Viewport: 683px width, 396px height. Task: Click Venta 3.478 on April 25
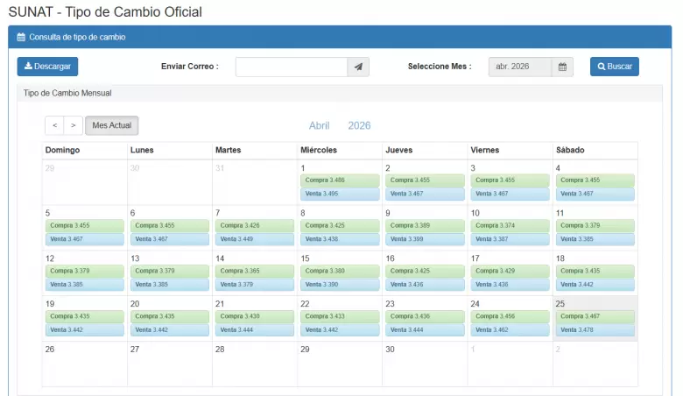(595, 329)
